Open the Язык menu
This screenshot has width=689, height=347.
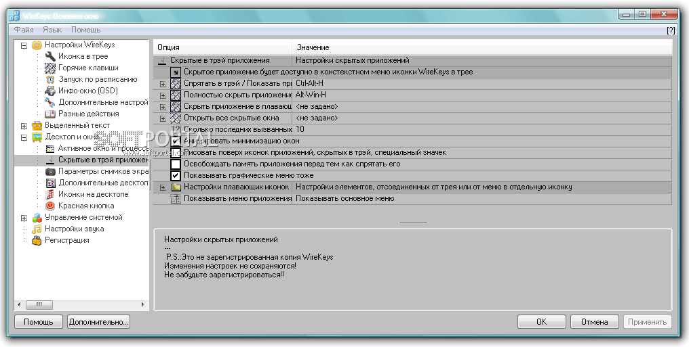[x=52, y=30]
